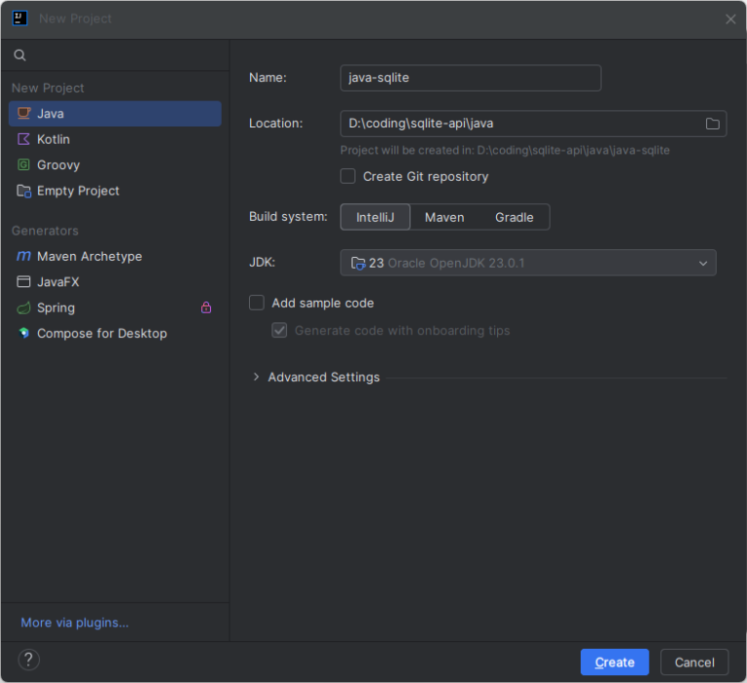Screen dimensions: 747x683
Task: Select the JavaFX generator icon
Action: click(23, 282)
